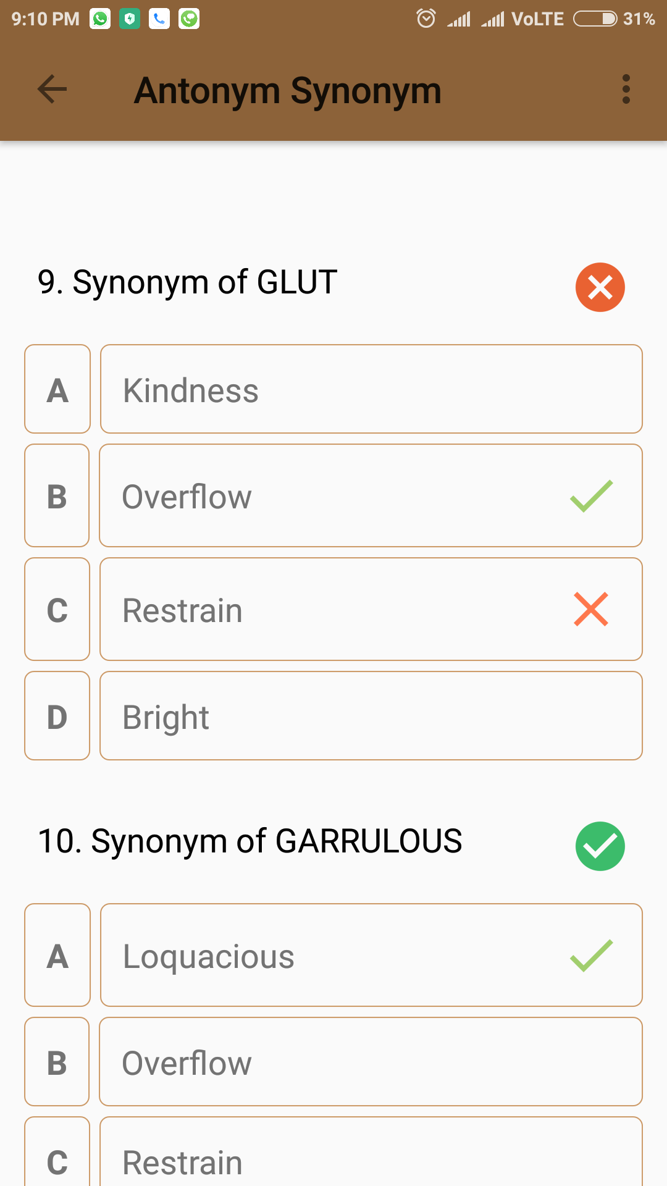Viewport: 667px width, 1186px height.
Task: Choose the Kindness answer
Action: [x=371, y=389]
